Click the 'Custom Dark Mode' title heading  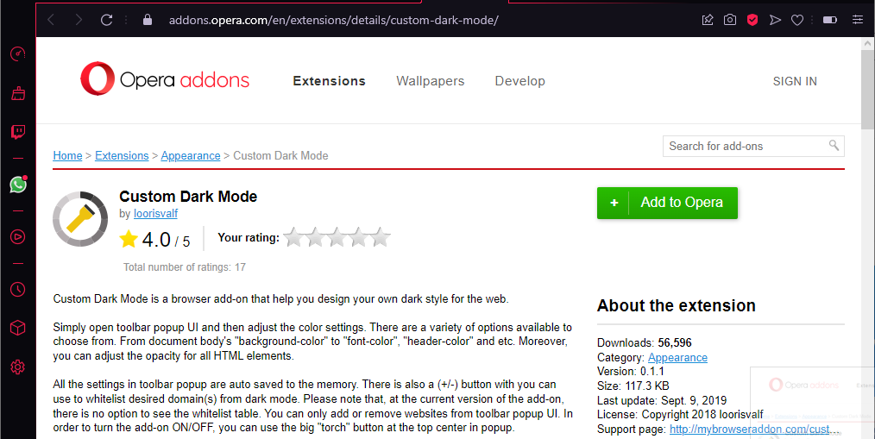tap(188, 197)
